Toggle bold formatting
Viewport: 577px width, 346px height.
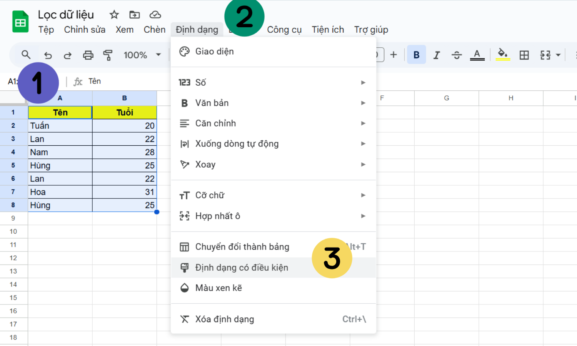coord(416,55)
